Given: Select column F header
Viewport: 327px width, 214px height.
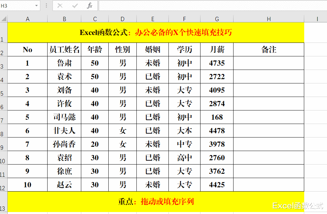Looking at the screenshot, I should pyautogui.click(x=185, y=19).
